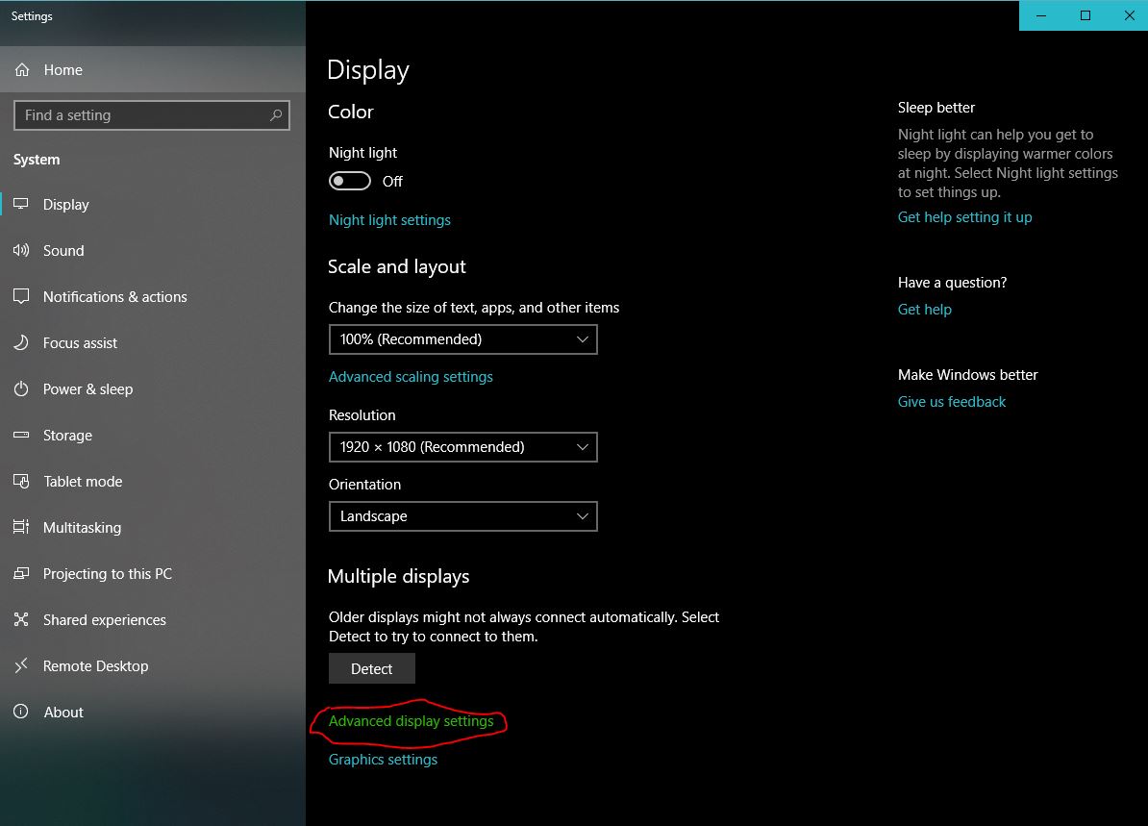
Task: Select the Notifications & actions icon
Action: point(21,297)
